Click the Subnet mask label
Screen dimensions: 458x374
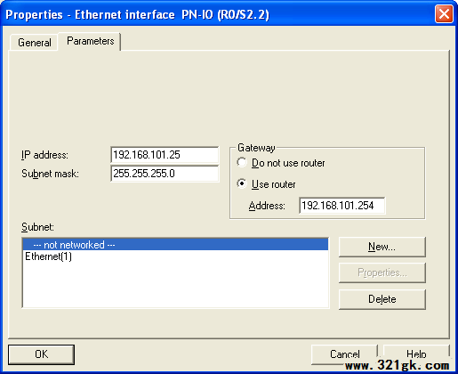tap(50, 174)
